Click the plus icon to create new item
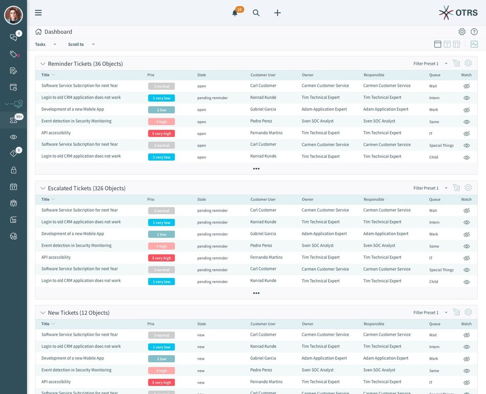Viewport: 486px width, 394px height. pyautogui.click(x=277, y=13)
